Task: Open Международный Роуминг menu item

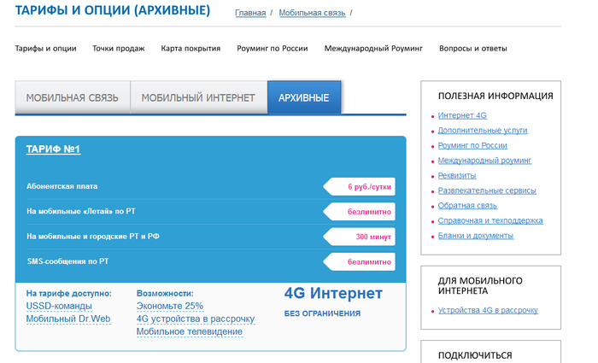Action: point(373,49)
